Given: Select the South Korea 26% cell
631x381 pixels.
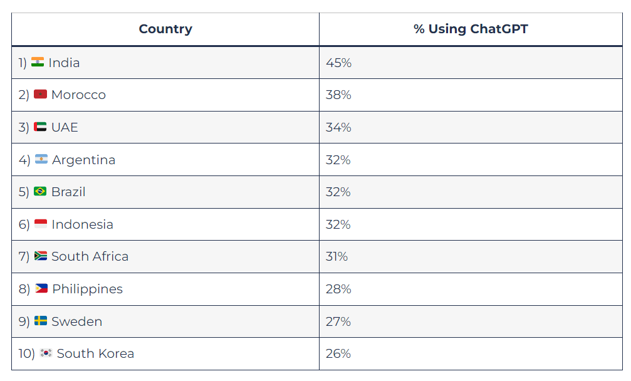Looking at the screenshot, I should click(x=471, y=353).
